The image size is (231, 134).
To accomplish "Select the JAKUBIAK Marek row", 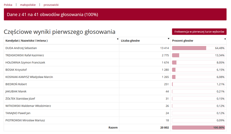I will pos(115,92).
